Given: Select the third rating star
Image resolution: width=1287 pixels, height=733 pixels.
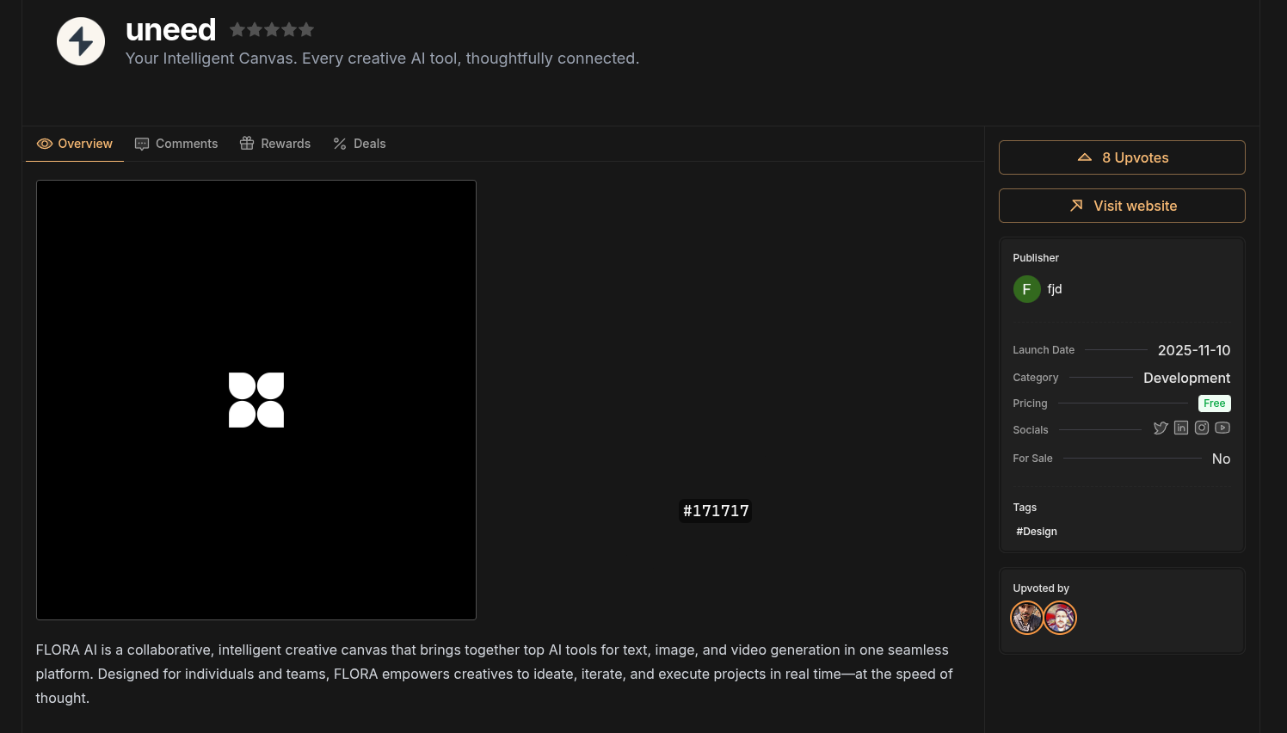Looking at the screenshot, I should click(x=272, y=30).
